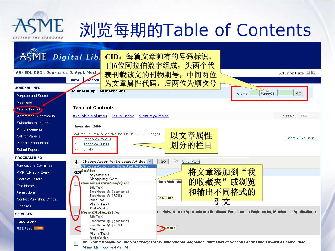Select BibTeX under Download Citation(s)
Viewport: 335px width, 251px height.
96,187
